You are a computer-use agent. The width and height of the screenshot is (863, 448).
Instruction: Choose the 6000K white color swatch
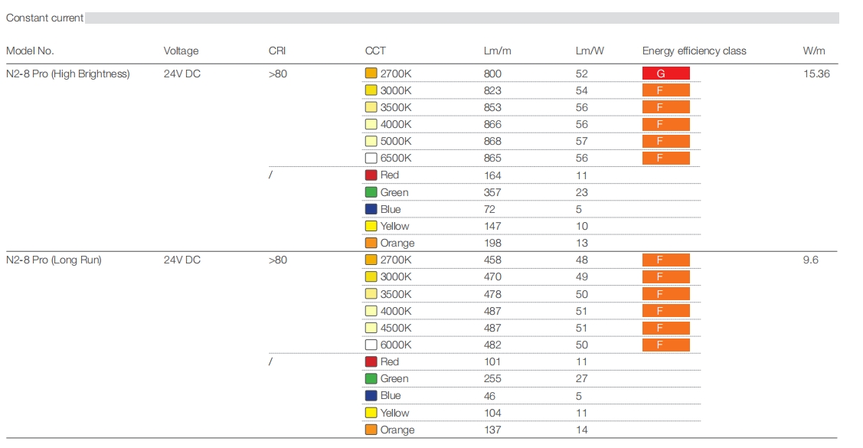pyautogui.click(x=371, y=345)
